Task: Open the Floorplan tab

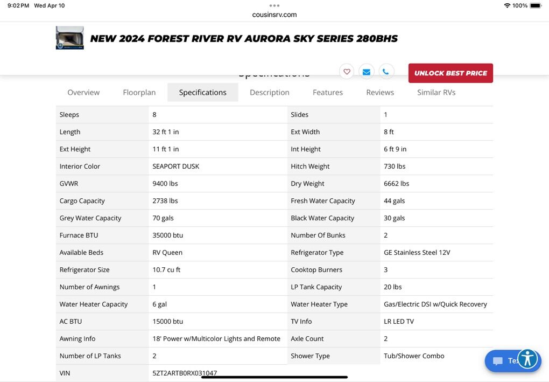Action: coord(139,93)
